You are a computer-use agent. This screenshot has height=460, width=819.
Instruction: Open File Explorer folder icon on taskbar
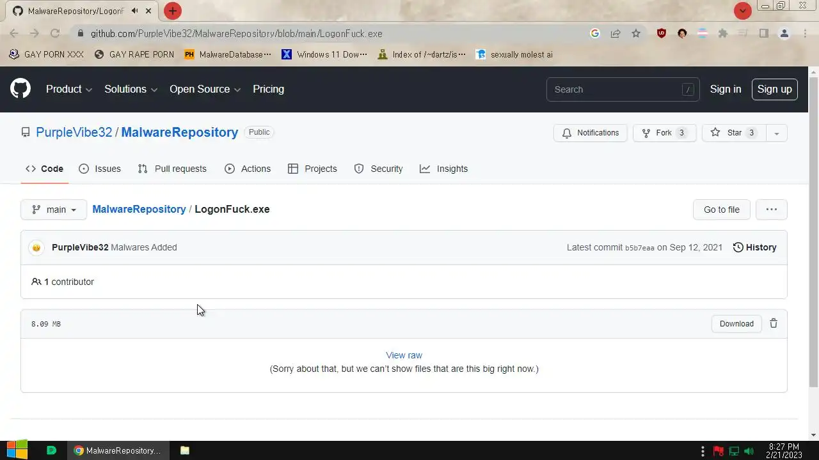(x=185, y=450)
